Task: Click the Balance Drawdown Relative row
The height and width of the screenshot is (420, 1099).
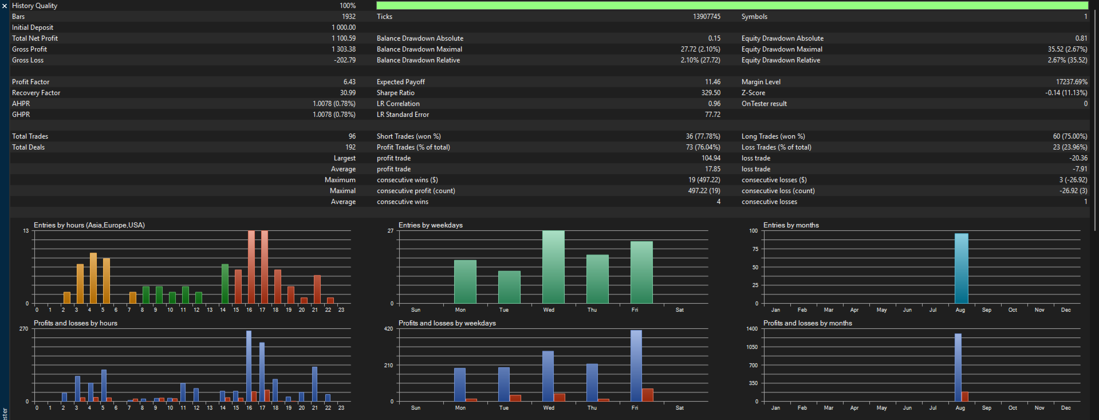Action: [549, 60]
